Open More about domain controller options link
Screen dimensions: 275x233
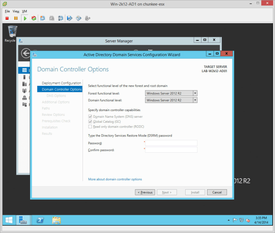click(x=115, y=179)
